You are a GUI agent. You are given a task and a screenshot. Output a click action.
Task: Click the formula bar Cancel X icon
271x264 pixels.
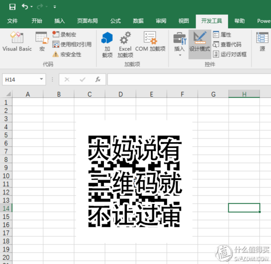pos(67,79)
